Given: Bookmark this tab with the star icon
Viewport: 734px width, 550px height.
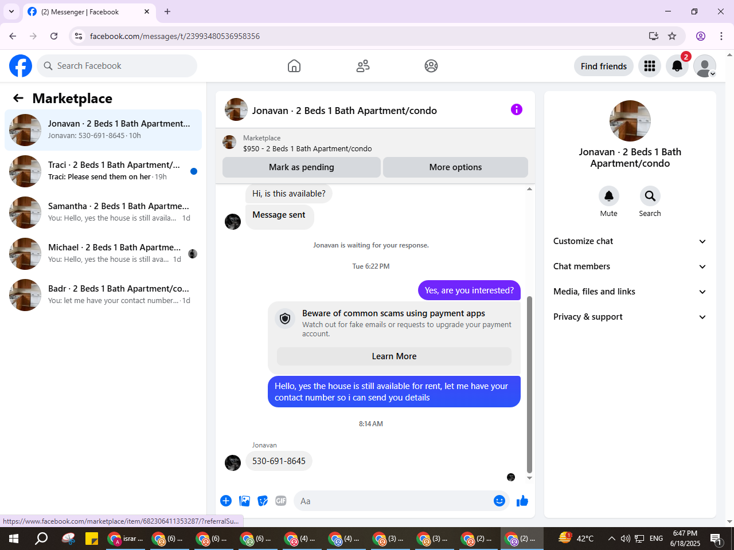Looking at the screenshot, I should tap(672, 36).
